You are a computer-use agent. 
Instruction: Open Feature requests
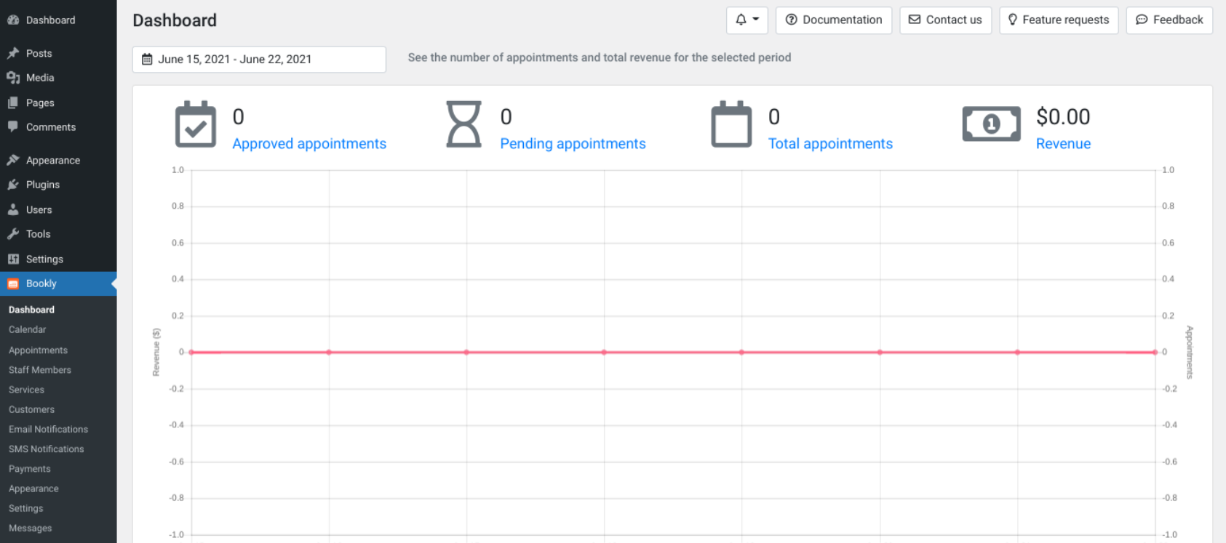click(1059, 20)
